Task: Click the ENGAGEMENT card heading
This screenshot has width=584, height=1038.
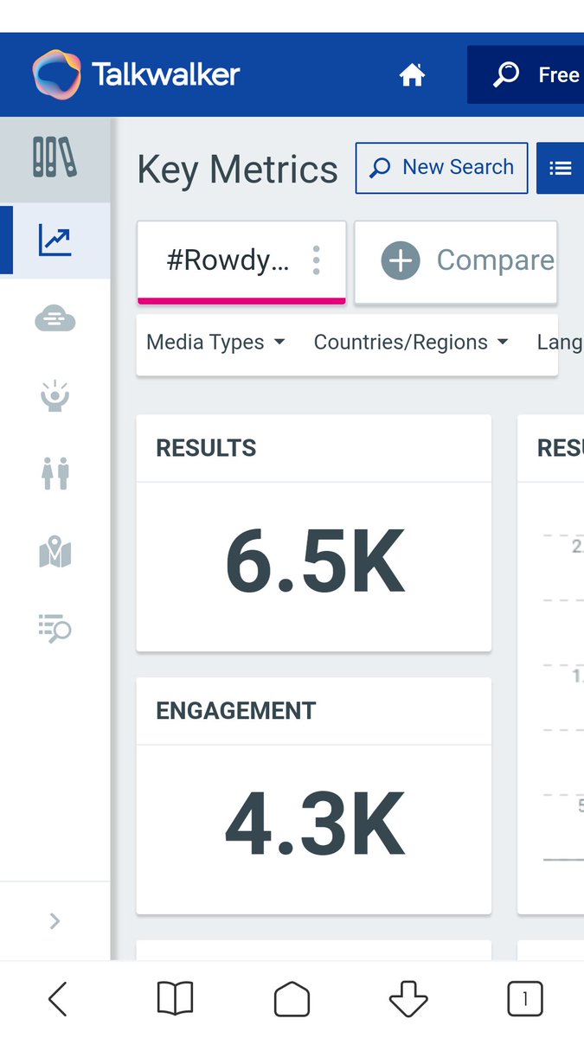Action: [236, 711]
